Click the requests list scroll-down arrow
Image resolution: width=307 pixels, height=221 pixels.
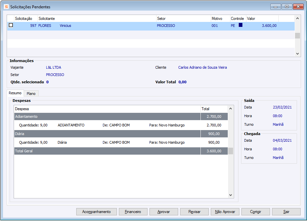tap(297, 54)
